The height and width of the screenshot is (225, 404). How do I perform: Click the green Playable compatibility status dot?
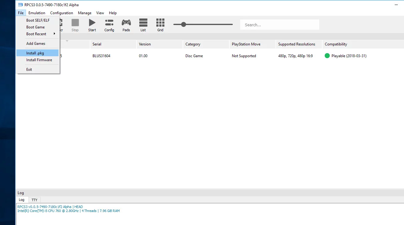[x=327, y=56]
